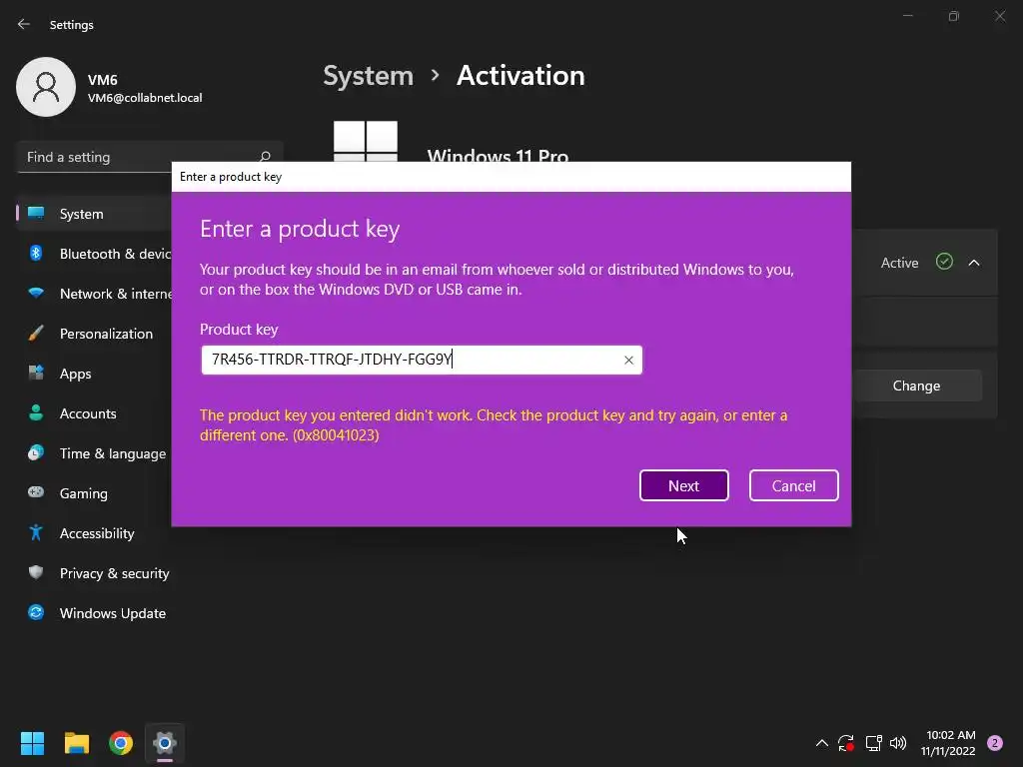Viewport: 1023px width, 767px height.
Task: Click the Apps icon in sidebar
Action: (36, 374)
